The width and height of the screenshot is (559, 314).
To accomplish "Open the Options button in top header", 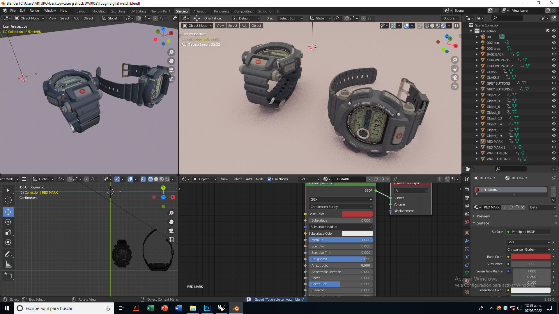I will (x=451, y=18).
